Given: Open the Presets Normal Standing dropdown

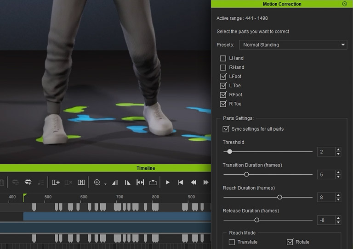Looking at the screenshot, I should pos(293,45).
